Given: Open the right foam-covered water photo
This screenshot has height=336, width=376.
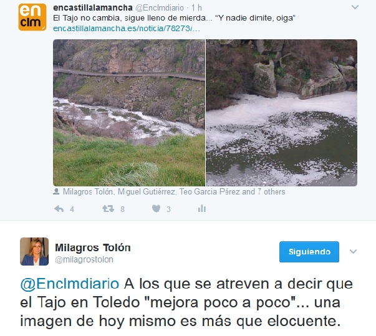Looking at the screenshot, I should click(x=281, y=113).
